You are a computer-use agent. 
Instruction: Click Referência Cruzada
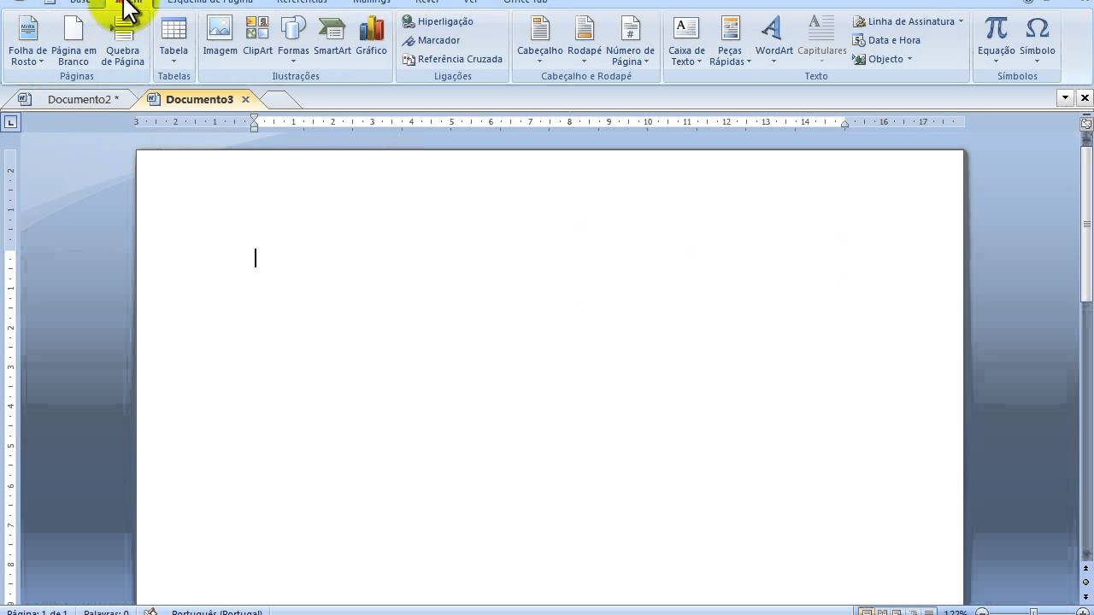[453, 59]
